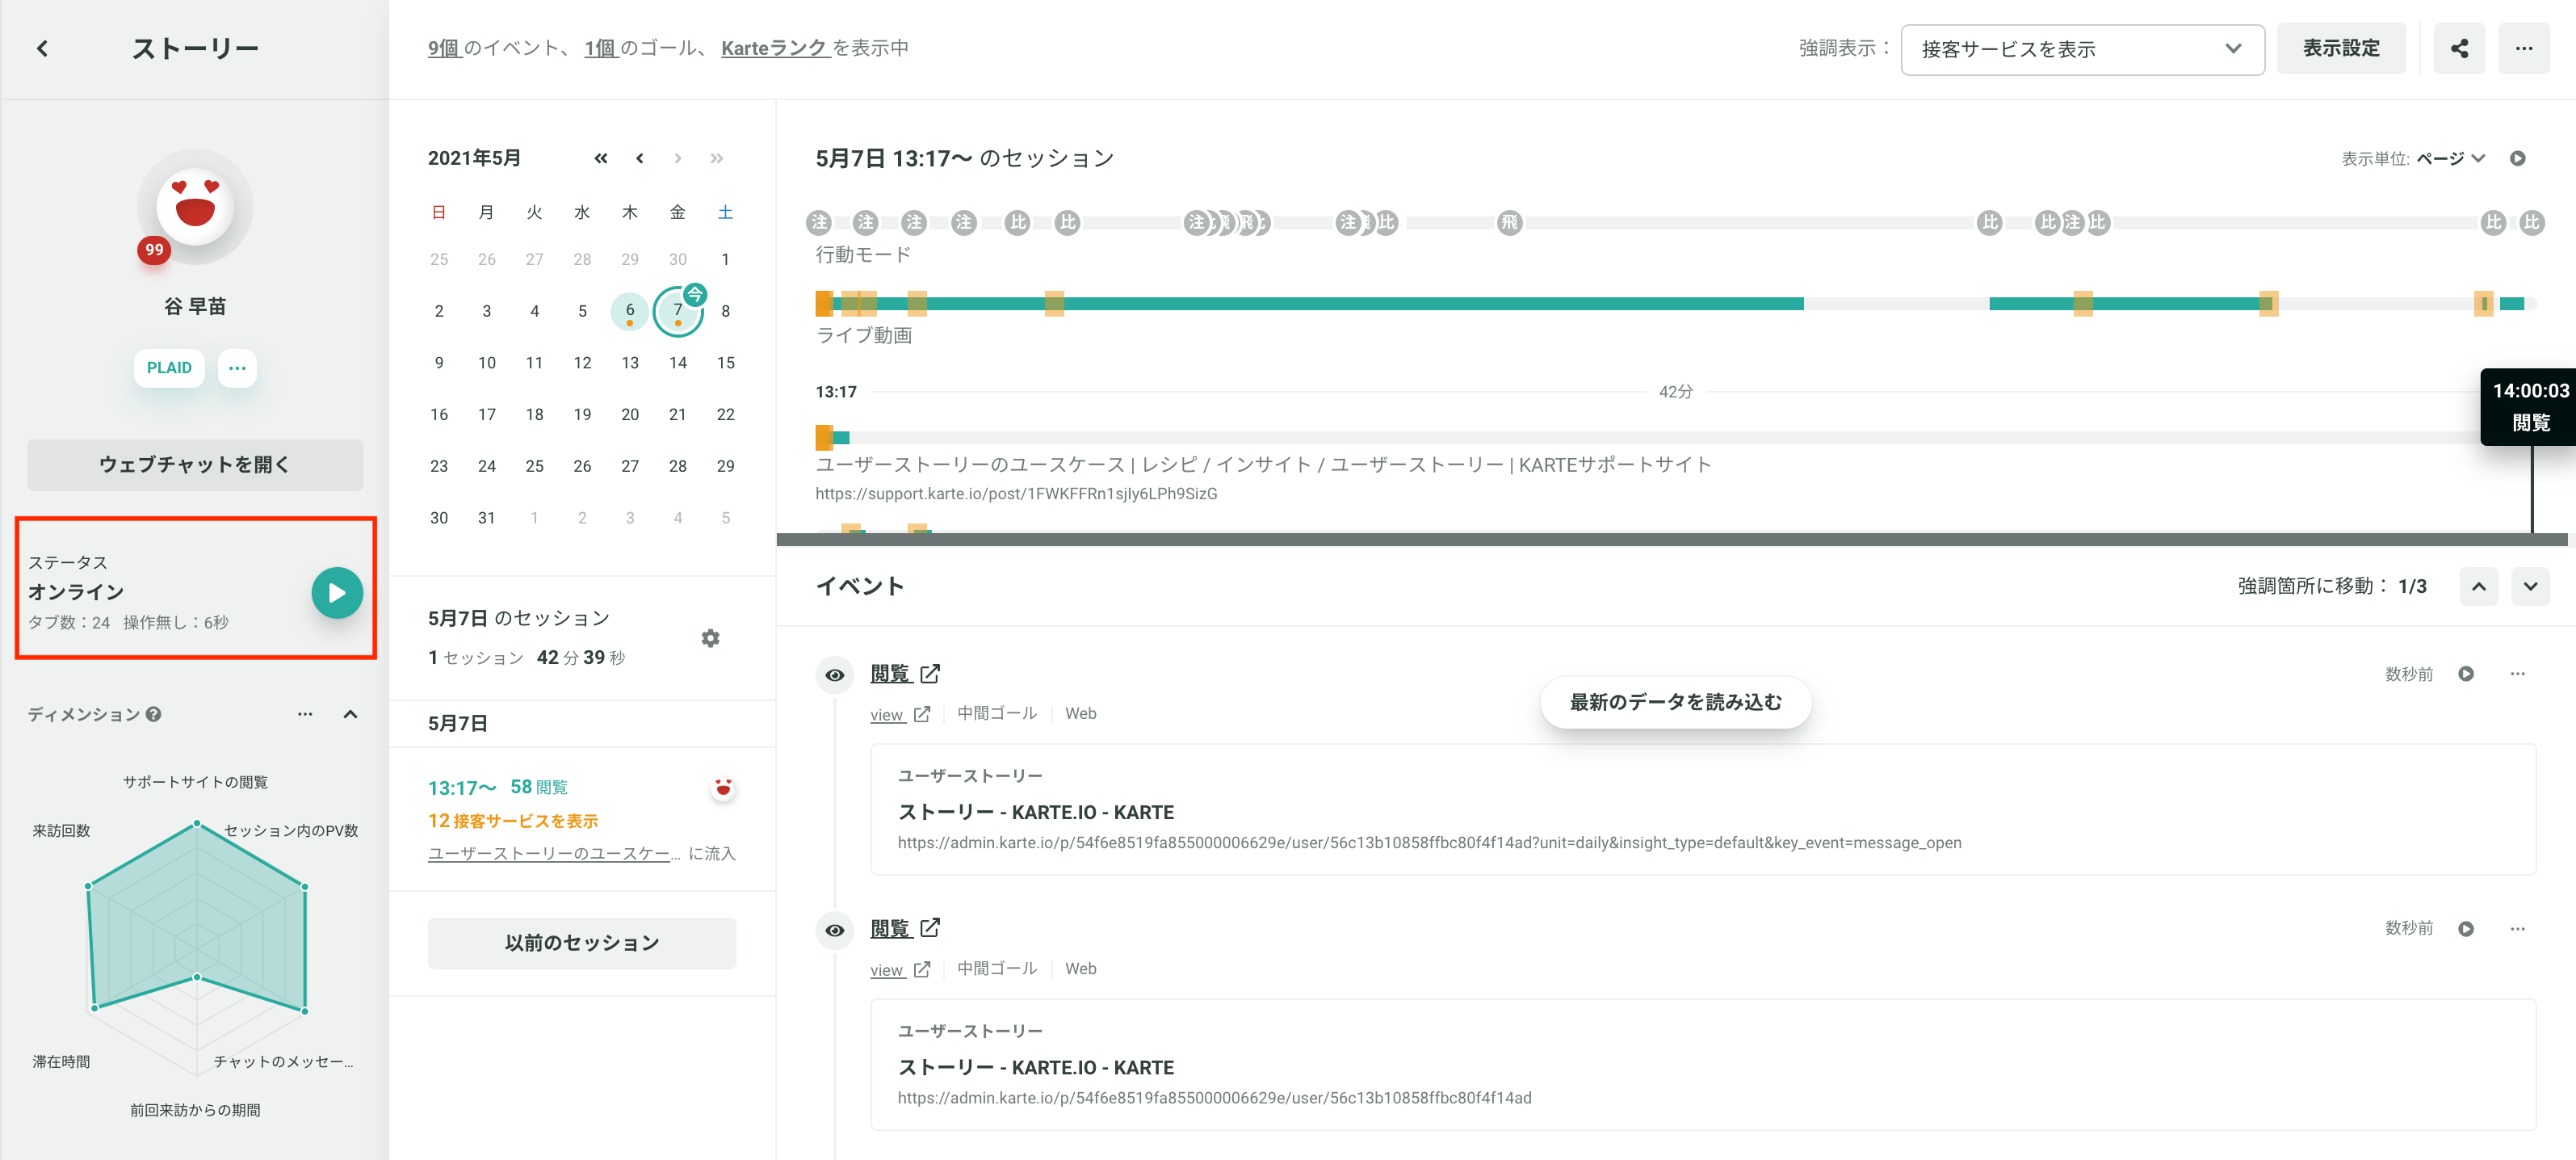The image size is (2576, 1160).
Task: Open the first event's 閲覧 link
Action: 890,673
